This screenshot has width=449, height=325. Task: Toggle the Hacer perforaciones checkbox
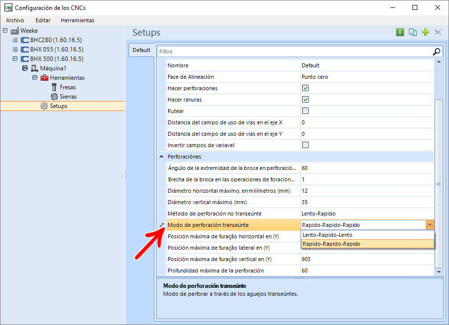[x=305, y=88]
